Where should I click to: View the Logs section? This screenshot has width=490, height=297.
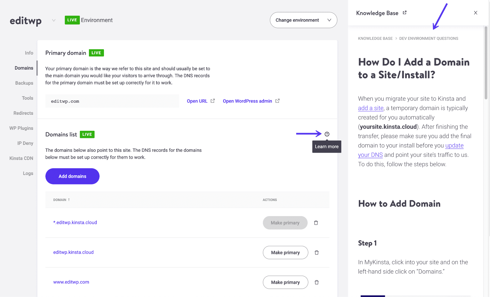[28, 173]
